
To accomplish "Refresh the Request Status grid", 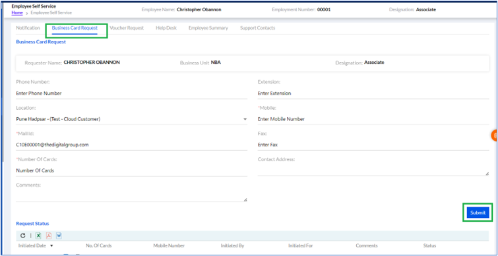I will (22, 236).
